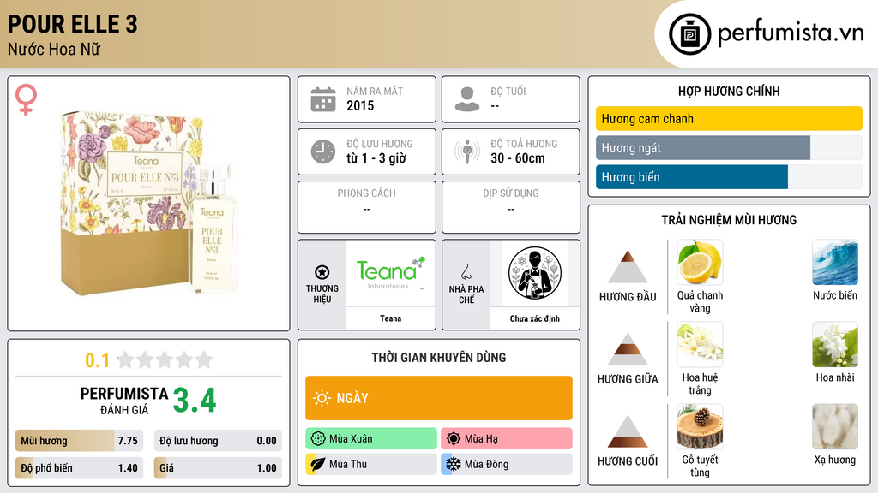
Task: Click the sun icon for Mùa Hạ
Action: click(x=454, y=439)
